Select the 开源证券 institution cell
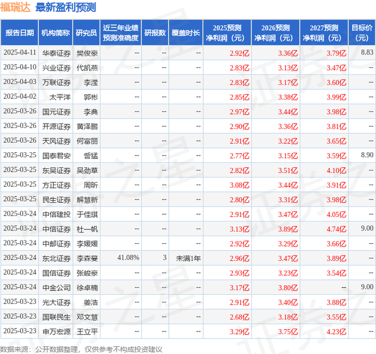This screenshot has width=376, height=354. coord(56,126)
